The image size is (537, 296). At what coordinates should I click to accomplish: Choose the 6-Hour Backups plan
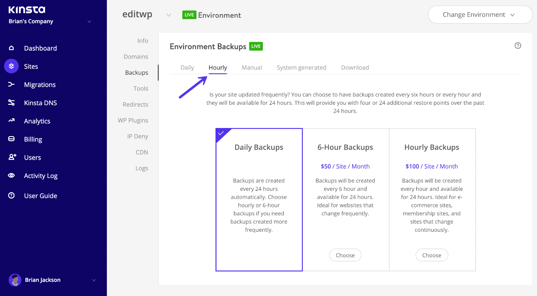click(345, 255)
